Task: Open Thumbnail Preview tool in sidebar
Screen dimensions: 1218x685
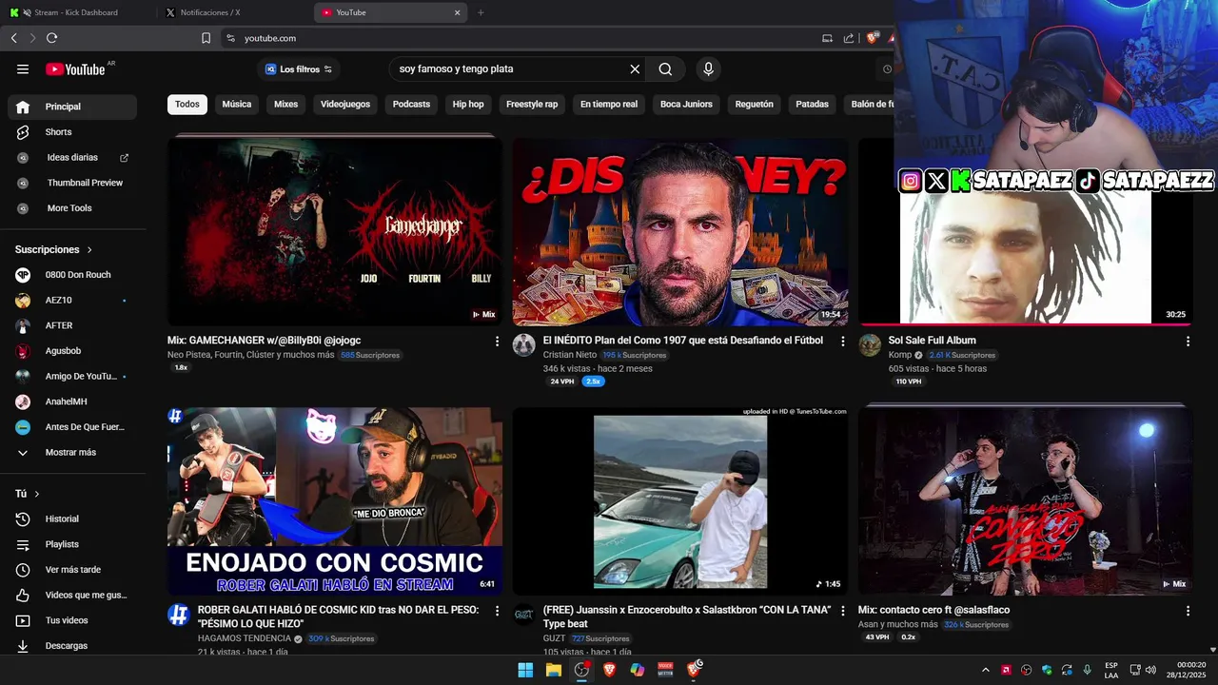Action: [72, 183]
